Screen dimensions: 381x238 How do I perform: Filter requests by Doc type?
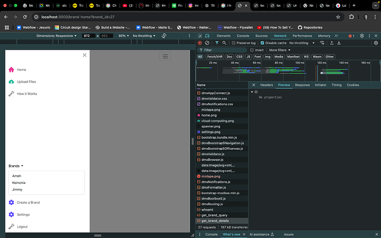[x=229, y=57]
